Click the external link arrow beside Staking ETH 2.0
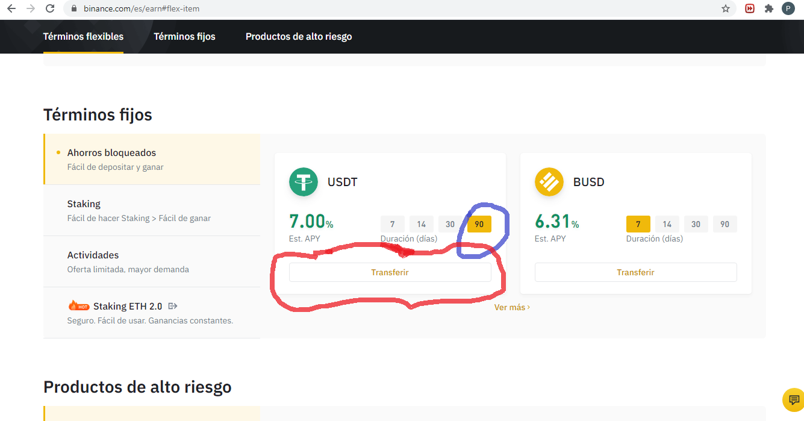 tap(173, 306)
